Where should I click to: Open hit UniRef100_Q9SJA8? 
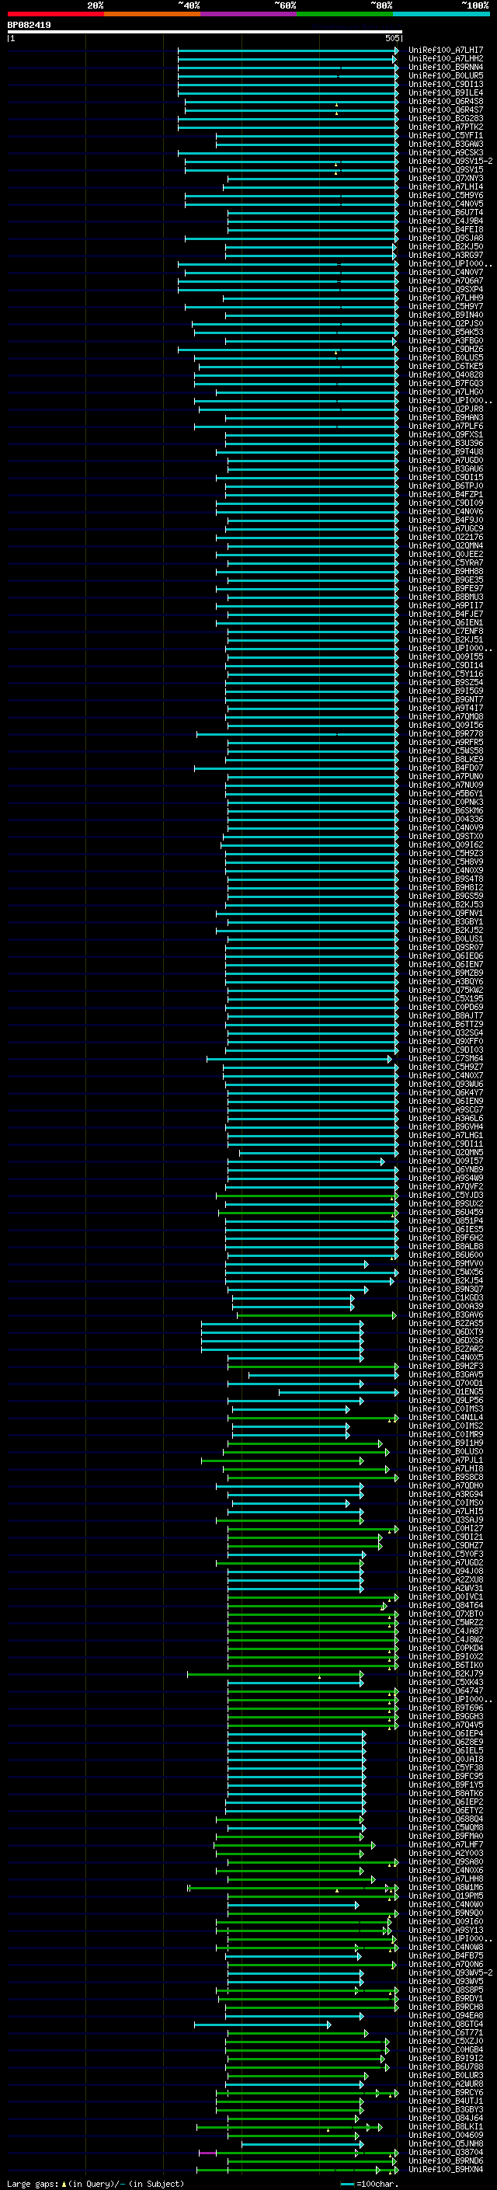[445, 238]
